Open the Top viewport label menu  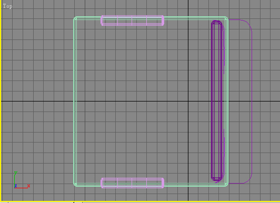tap(8, 6)
